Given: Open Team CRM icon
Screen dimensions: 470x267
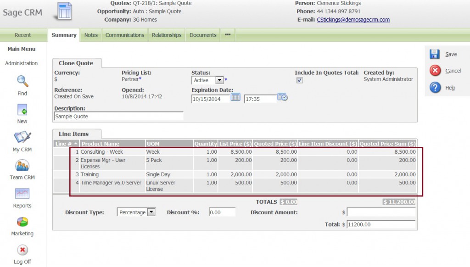Looking at the screenshot, I should coord(22,166).
